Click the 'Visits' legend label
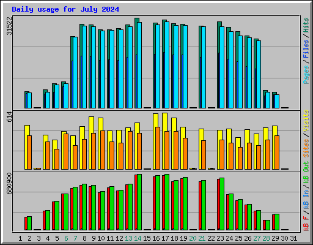 (306, 121)
